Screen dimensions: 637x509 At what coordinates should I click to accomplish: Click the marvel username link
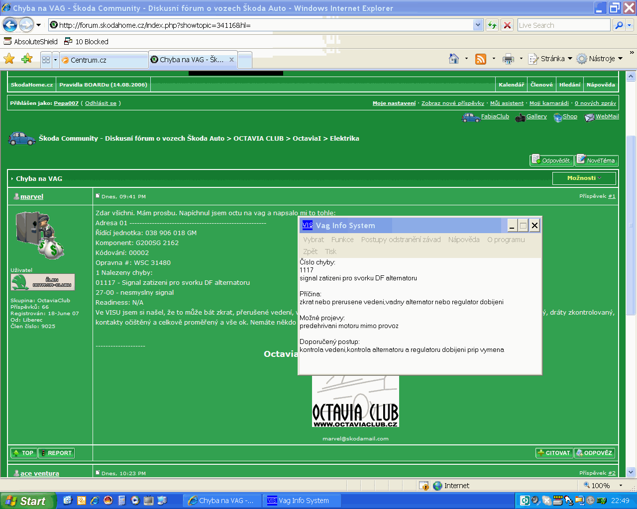[32, 196]
